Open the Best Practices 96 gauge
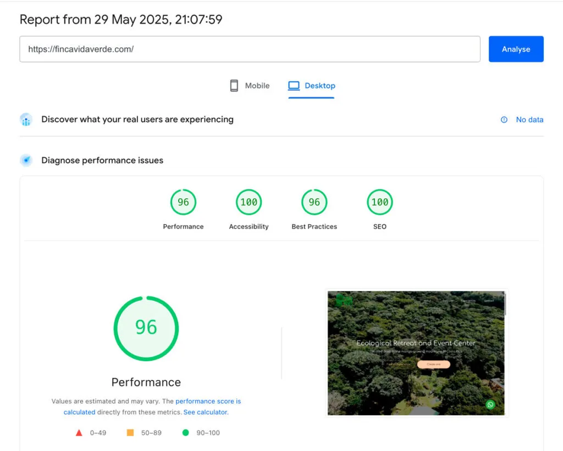 coord(314,202)
